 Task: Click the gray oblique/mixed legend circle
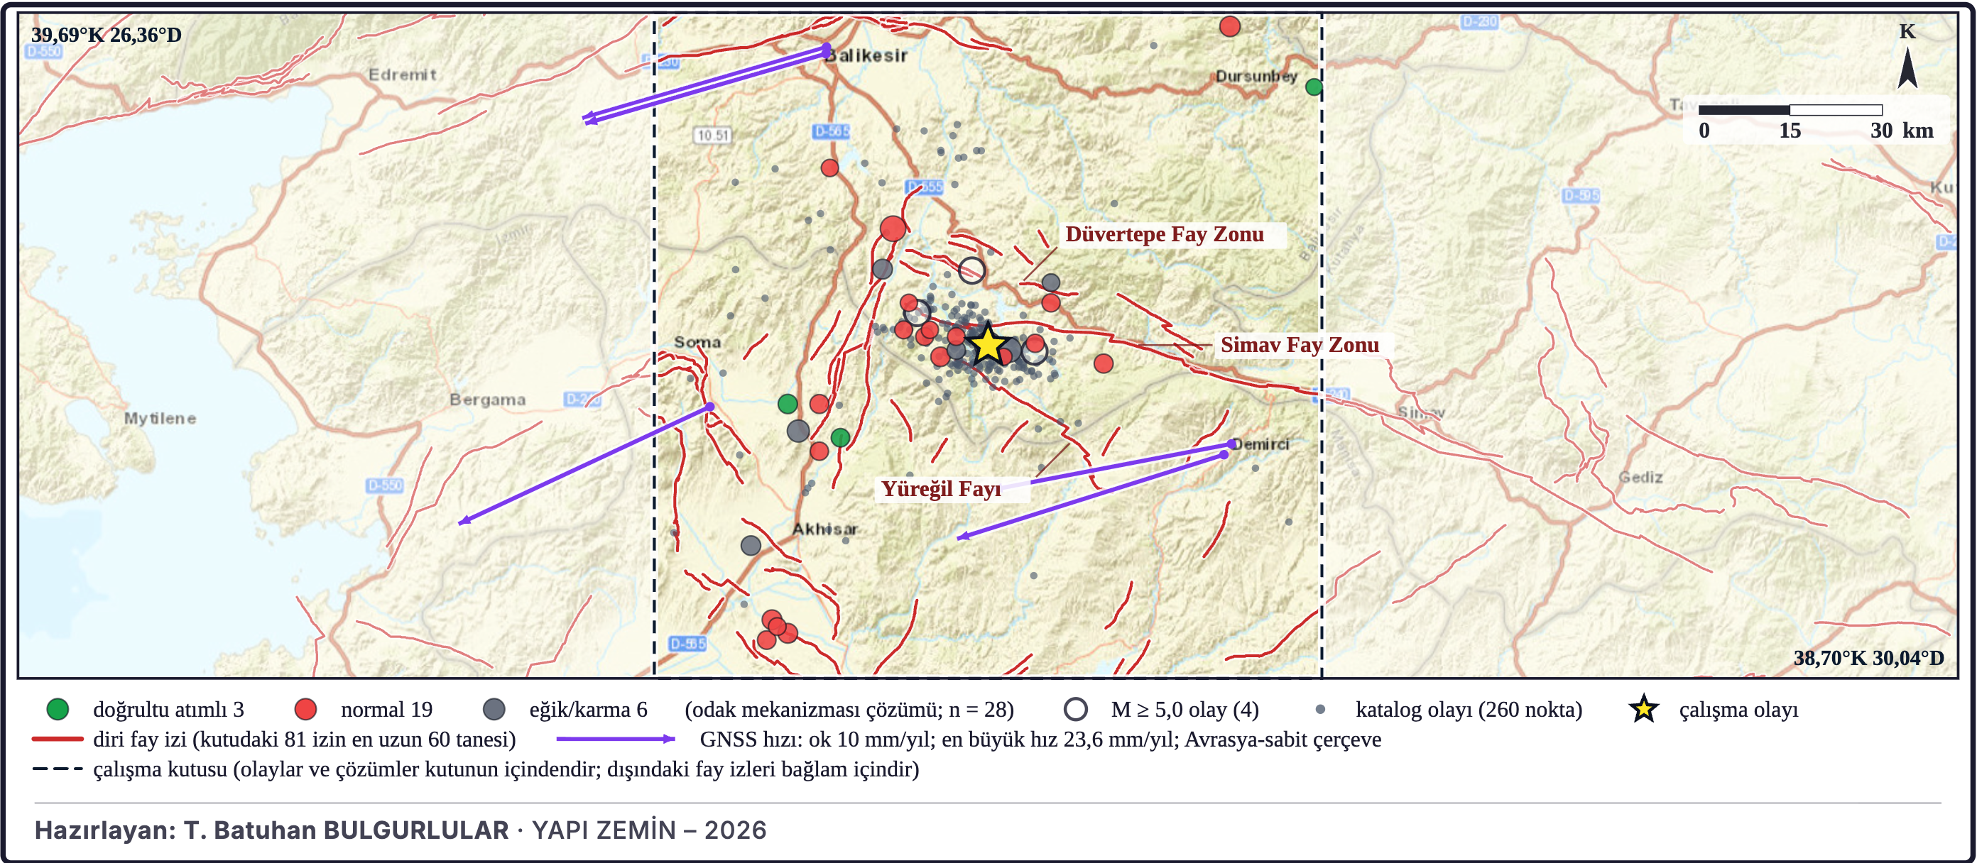pos(494,709)
